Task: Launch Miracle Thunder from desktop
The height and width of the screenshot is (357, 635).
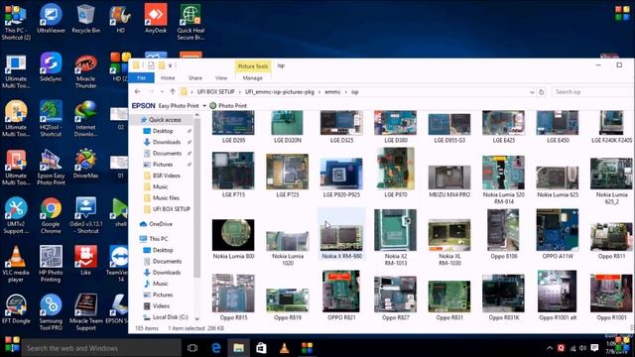Action: click(85, 70)
